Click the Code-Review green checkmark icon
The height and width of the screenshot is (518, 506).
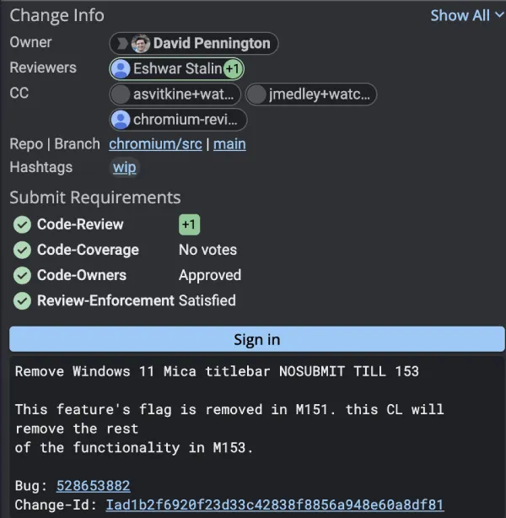tap(22, 224)
